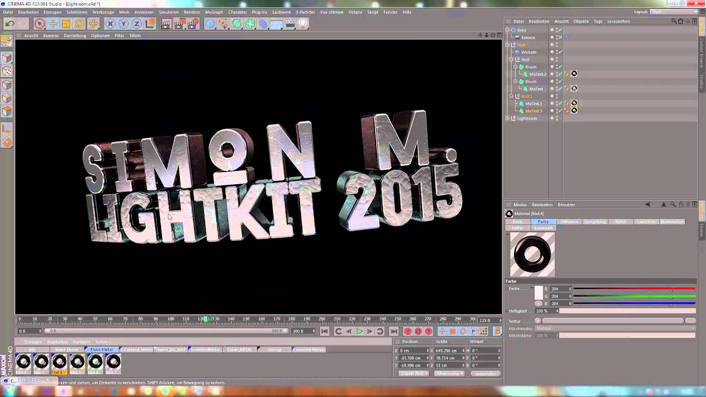Add a camera object
The width and height of the screenshot is (706, 397).
[290, 24]
